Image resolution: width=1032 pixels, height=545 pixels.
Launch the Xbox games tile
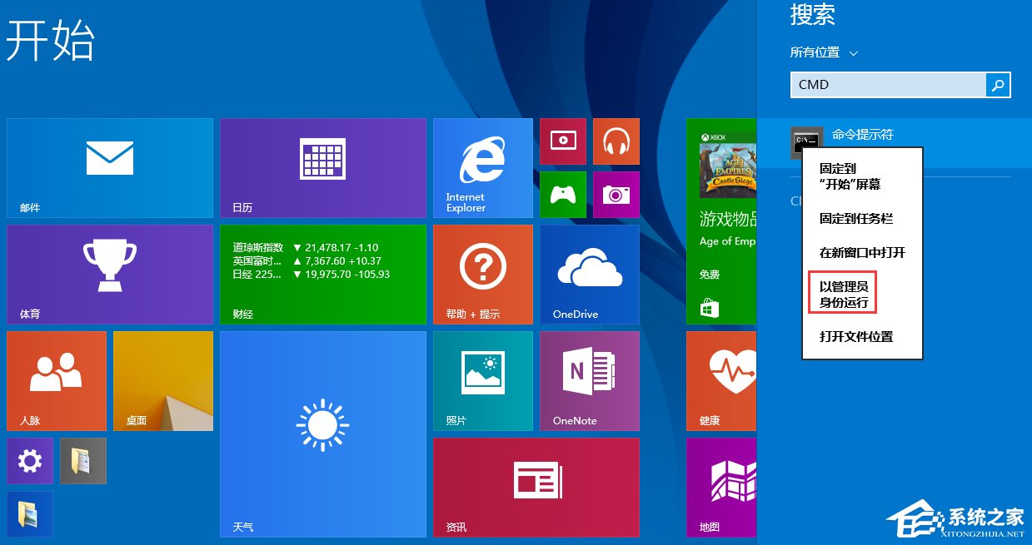[562, 195]
